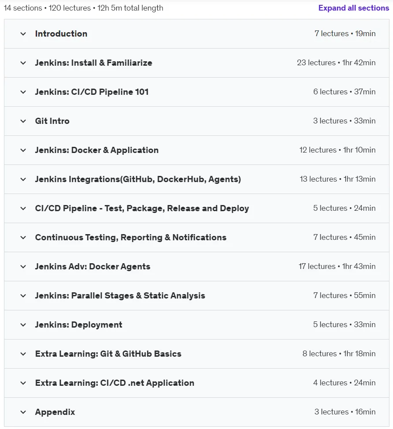Viewport: 393px width, 429px height.
Task: Open Extra Learning: CI/CD .net Application title
Action: click(x=115, y=383)
